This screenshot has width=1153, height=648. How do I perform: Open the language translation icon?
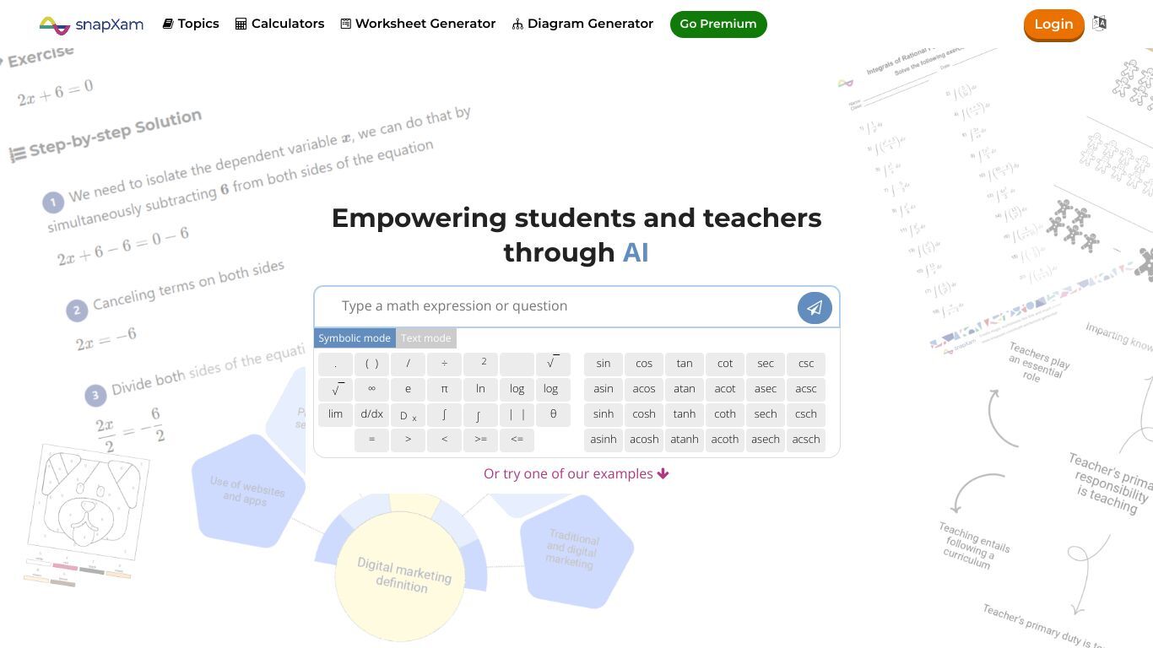(x=1099, y=24)
